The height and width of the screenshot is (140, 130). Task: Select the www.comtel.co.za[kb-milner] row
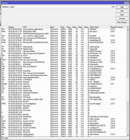[x=64, y=29]
